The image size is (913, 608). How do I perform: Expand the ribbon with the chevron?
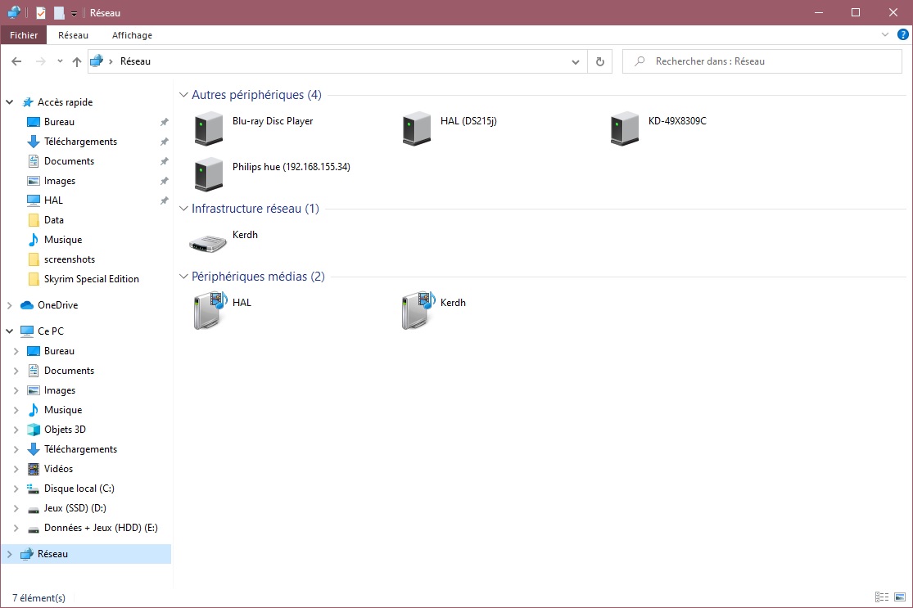[x=885, y=35]
